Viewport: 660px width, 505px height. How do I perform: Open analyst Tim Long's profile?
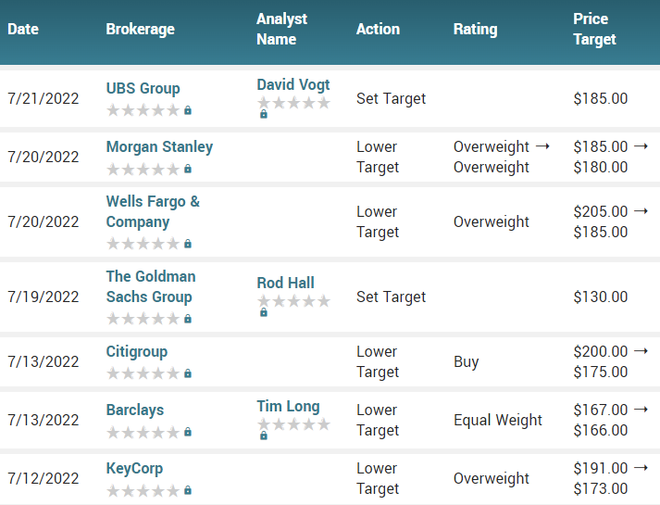tap(288, 407)
